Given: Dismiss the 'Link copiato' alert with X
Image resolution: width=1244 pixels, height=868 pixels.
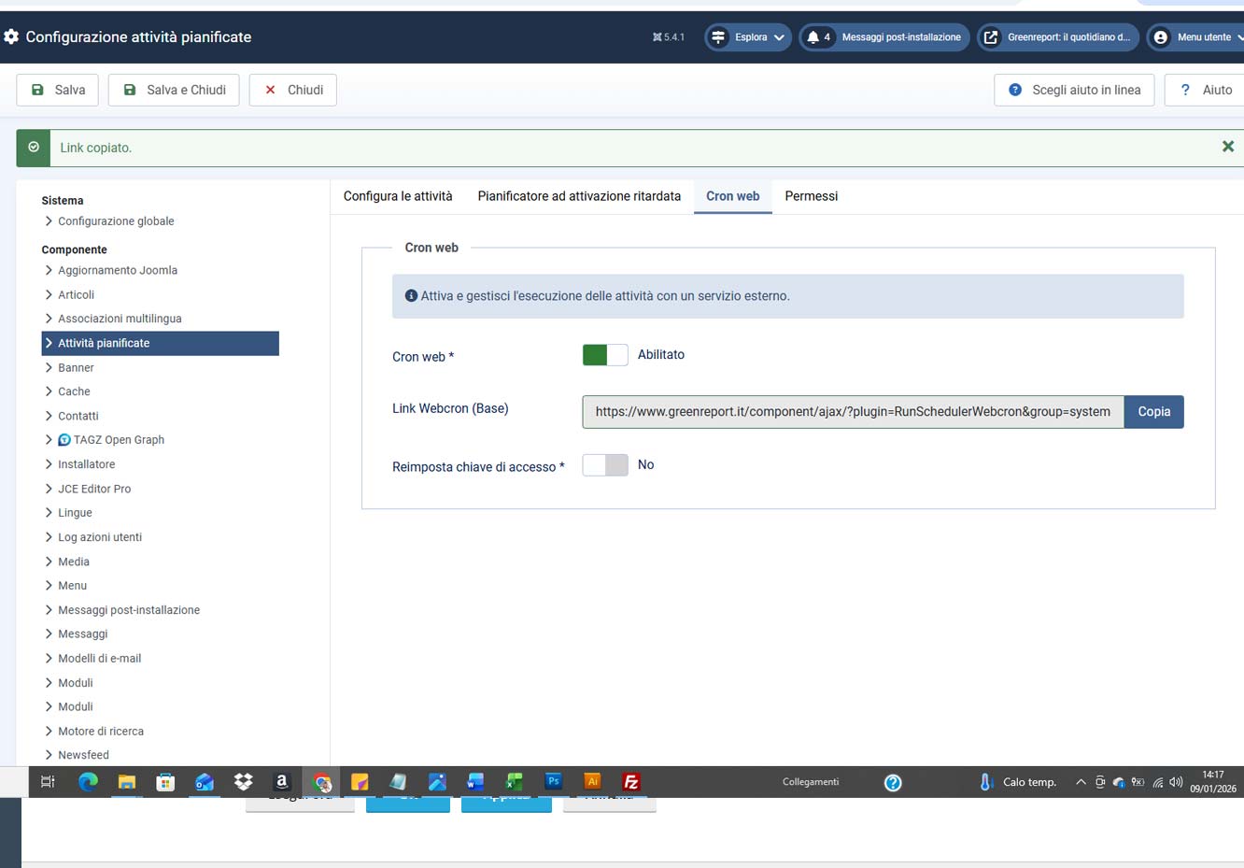Looking at the screenshot, I should (1227, 147).
